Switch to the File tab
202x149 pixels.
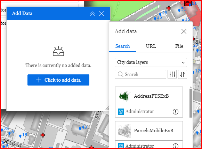coord(179,46)
